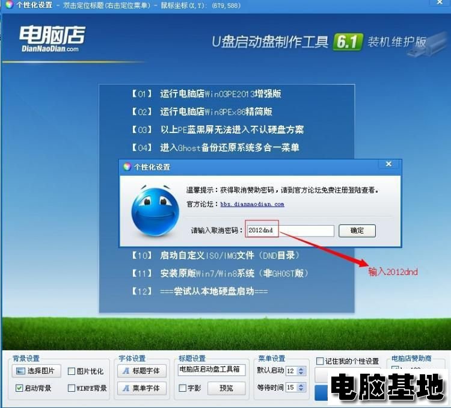
Task: Click the title text field 电脑店启动盘工具箱
Action: [x=212, y=369]
